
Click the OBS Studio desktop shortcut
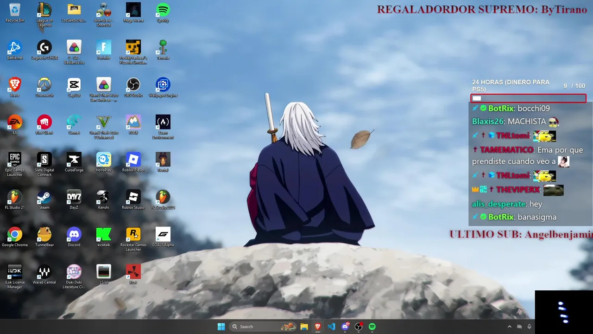click(133, 88)
